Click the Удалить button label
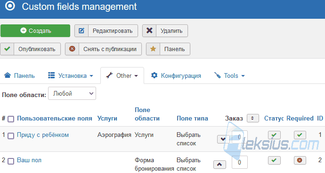 point(171,31)
